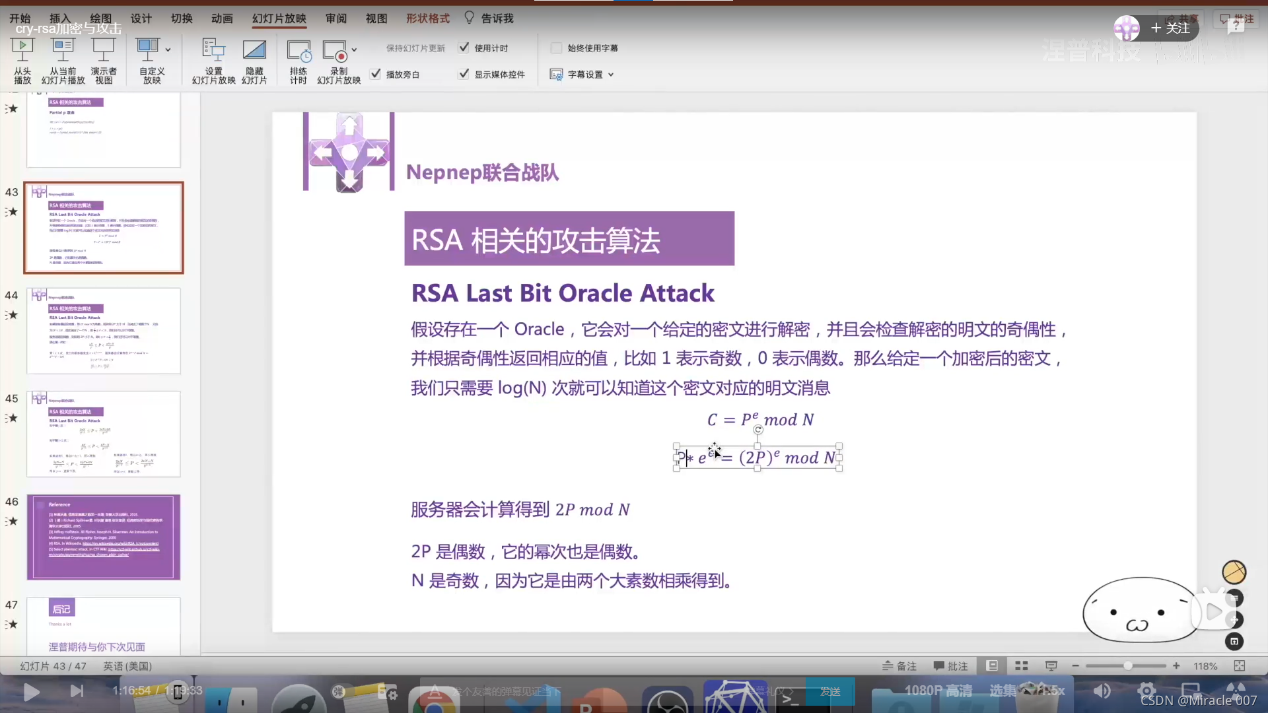
Task: Enable always use subtitles checkbox
Action: [556, 48]
